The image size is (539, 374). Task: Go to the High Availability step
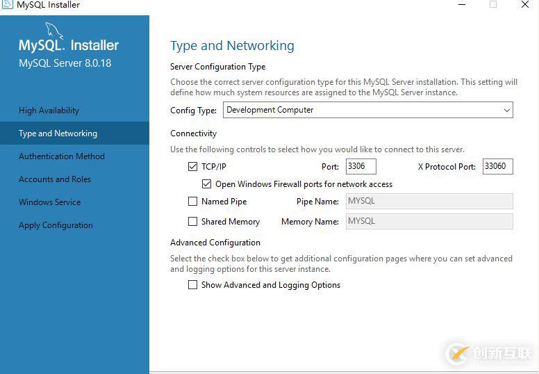49,111
